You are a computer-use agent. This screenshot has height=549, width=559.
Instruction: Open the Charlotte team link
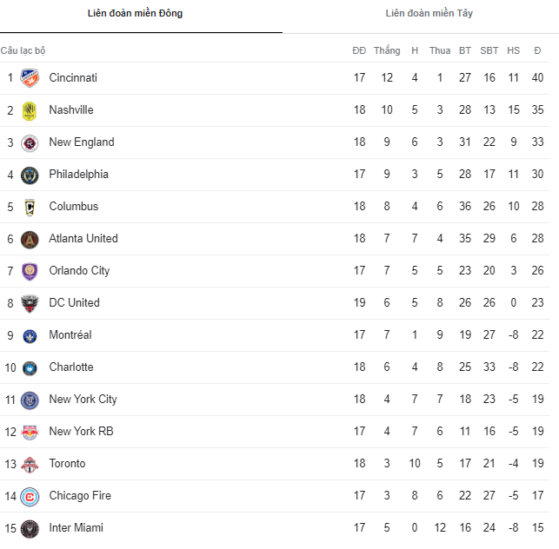71,367
